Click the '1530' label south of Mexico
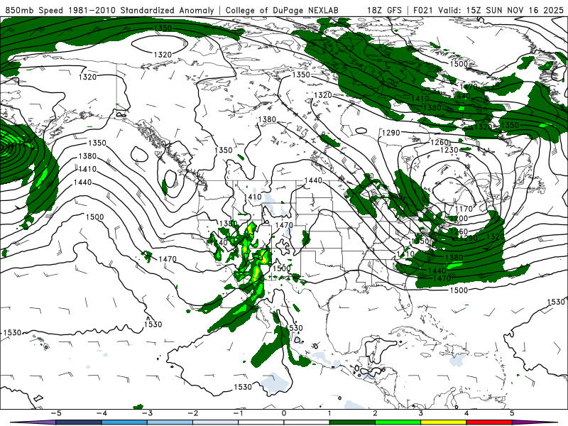Viewport: 568px width, 426px height. click(243, 387)
